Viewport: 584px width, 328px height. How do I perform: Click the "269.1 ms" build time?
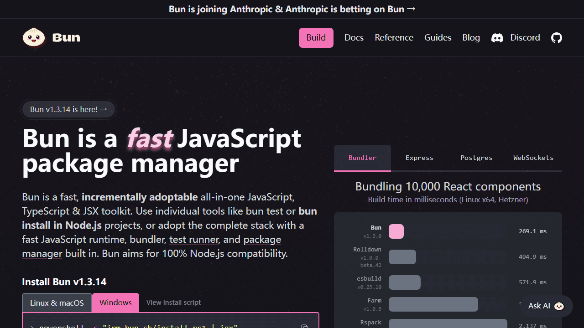point(532,231)
